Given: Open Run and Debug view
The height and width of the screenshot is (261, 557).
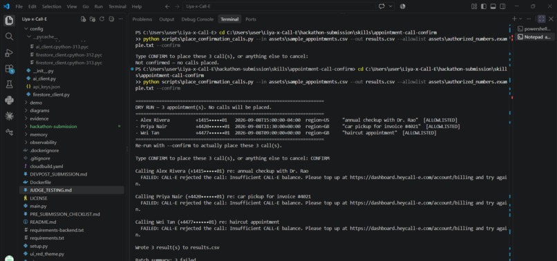Looking at the screenshot, I should [9, 53].
